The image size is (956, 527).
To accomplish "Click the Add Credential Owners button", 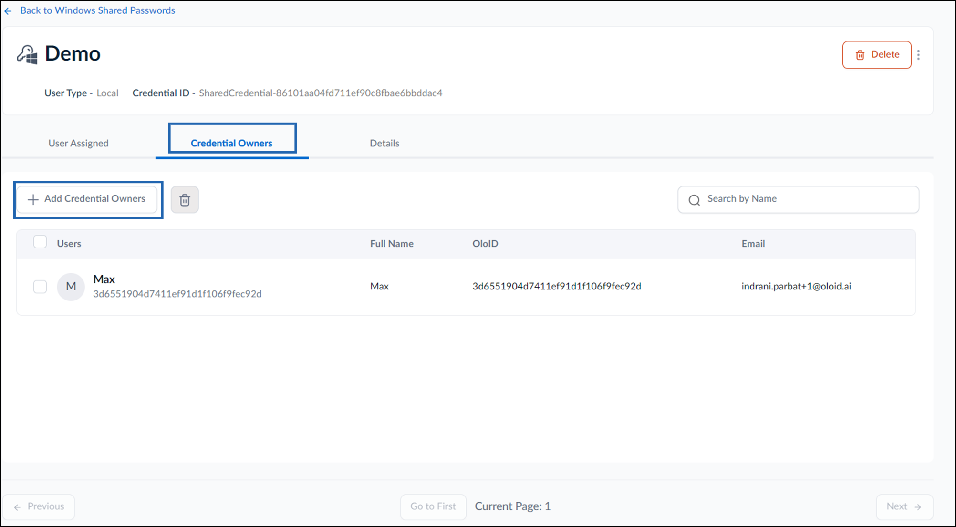I will (87, 199).
